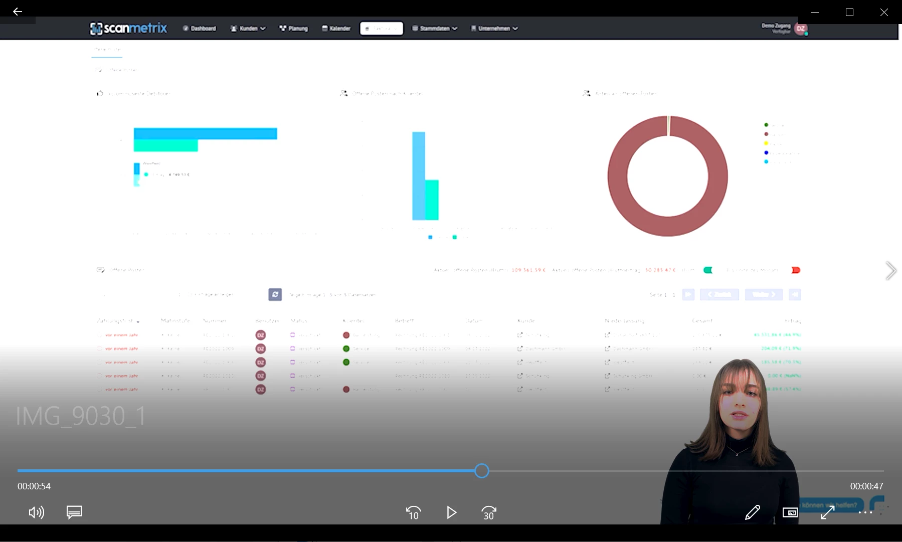902x542 pixels.
Task: Open the subtitles and captions menu
Action: pyautogui.click(x=74, y=512)
